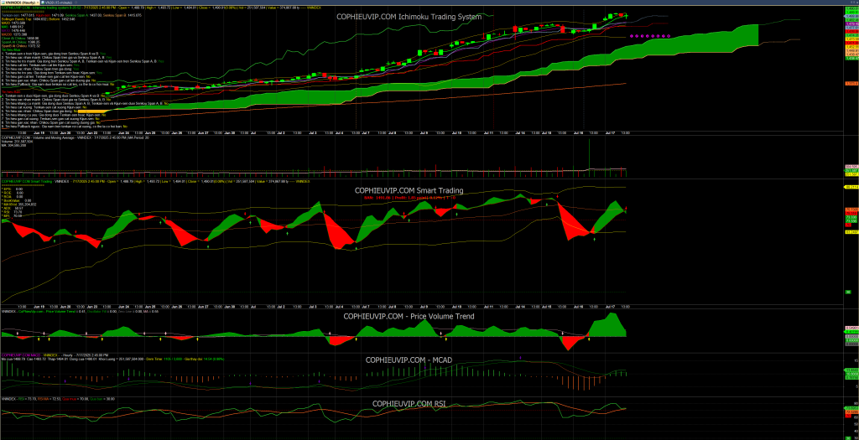
Task: Close the VNINDEX (Hourly) tab
Action: tap(37, 3)
